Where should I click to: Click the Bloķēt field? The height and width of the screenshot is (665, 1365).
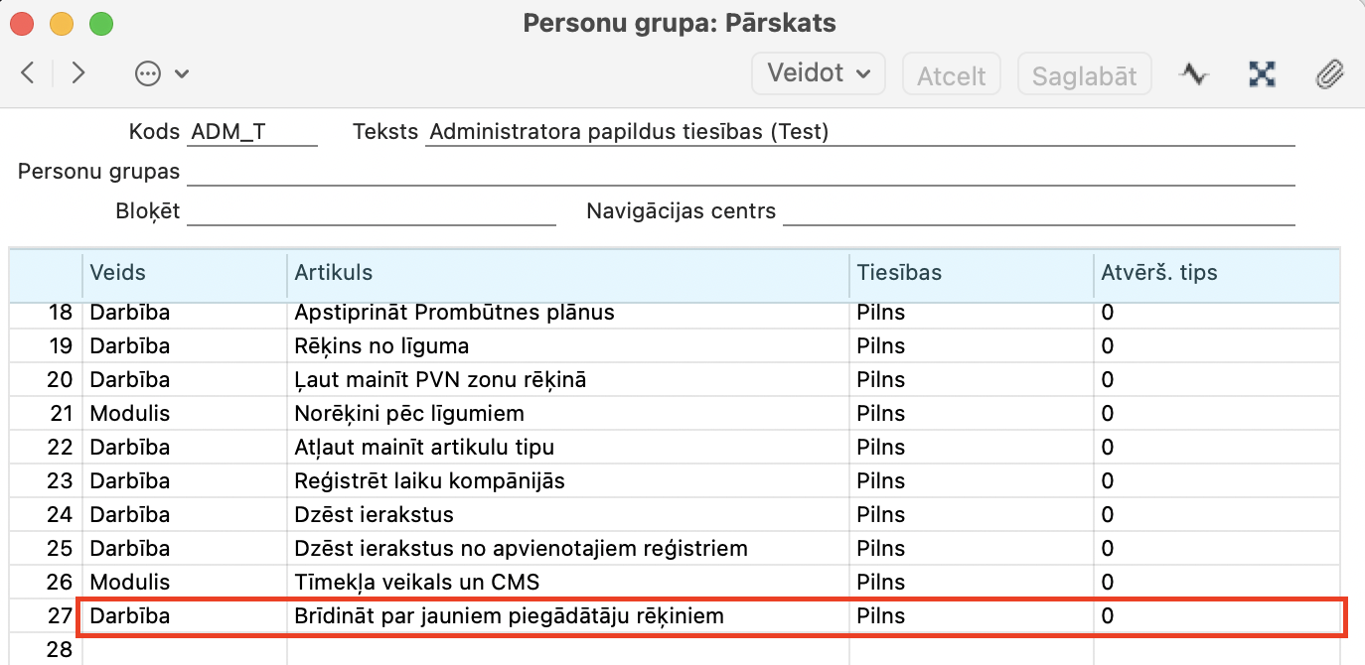click(x=371, y=211)
